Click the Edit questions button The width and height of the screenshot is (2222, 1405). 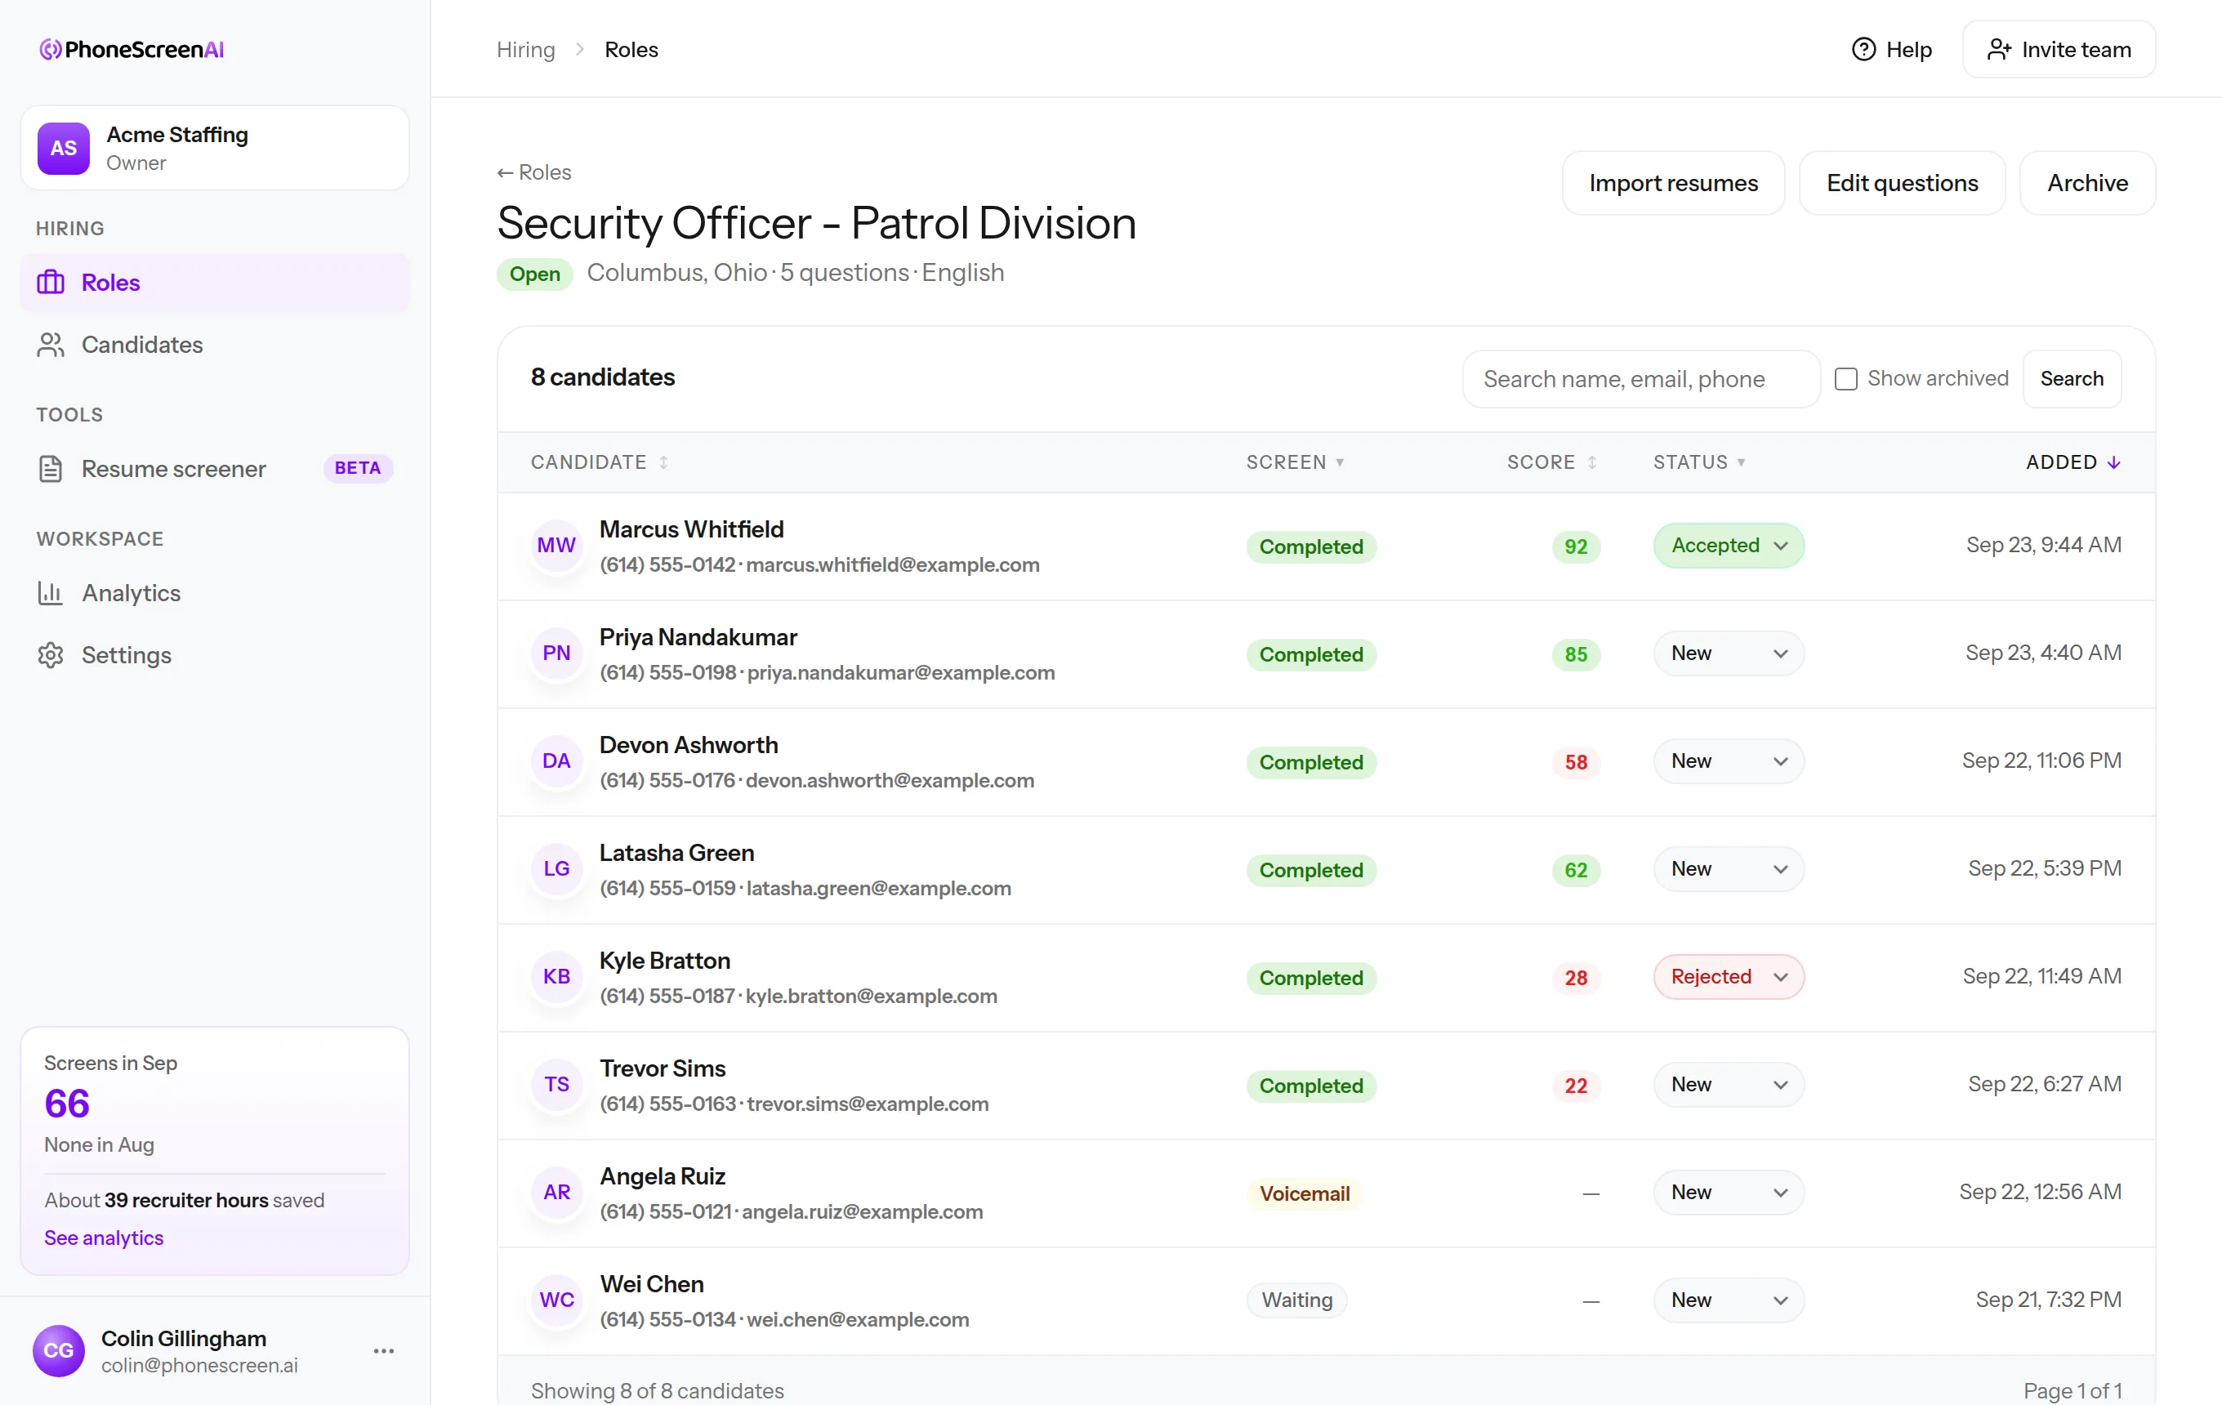pyautogui.click(x=1902, y=183)
